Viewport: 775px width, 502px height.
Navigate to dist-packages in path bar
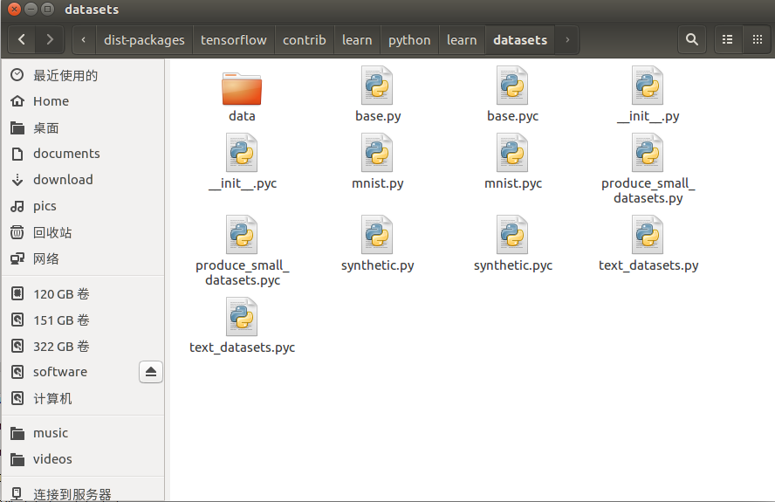[144, 39]
